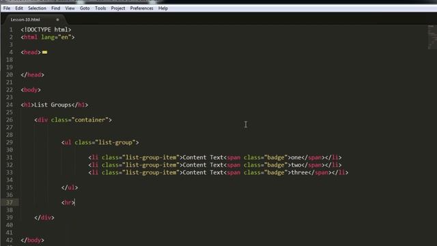Click the closing </body> tag
The image size is (437, 246).
pyautogui.click(x=32, y=240)
